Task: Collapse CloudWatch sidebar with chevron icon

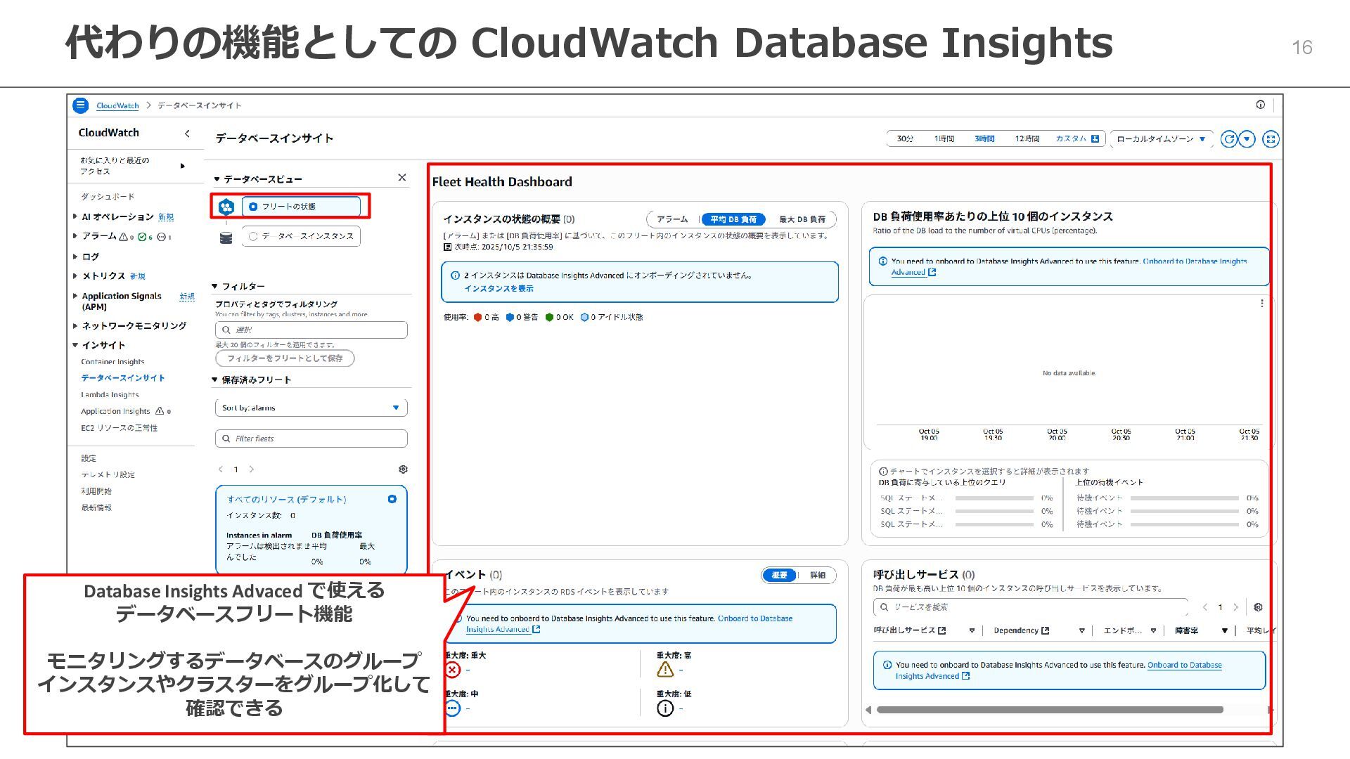Action: [187, 134]
